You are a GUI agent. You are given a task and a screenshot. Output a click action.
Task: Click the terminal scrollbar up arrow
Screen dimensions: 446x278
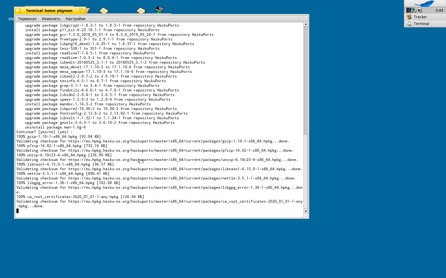[x=306, y=24]
